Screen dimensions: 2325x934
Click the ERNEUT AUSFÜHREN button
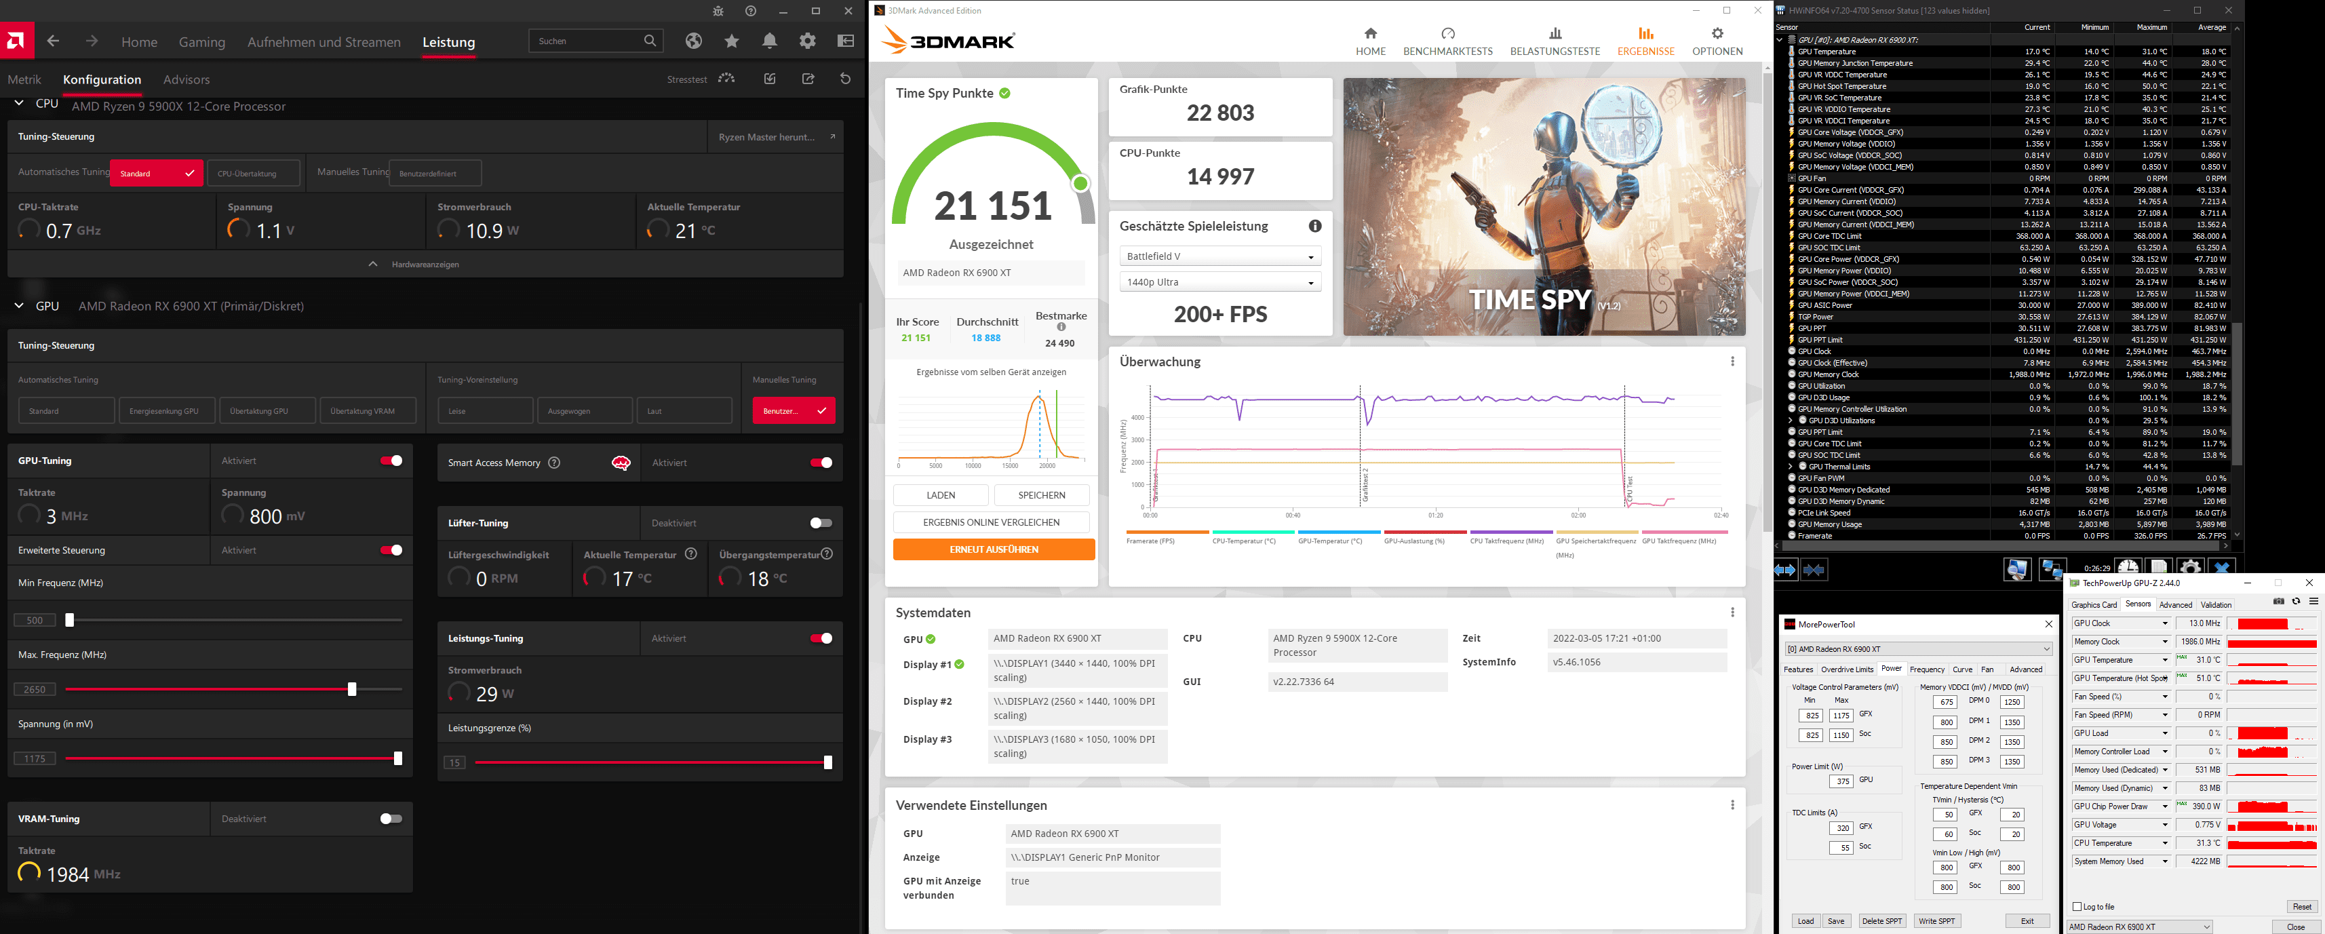click(994, 549)
